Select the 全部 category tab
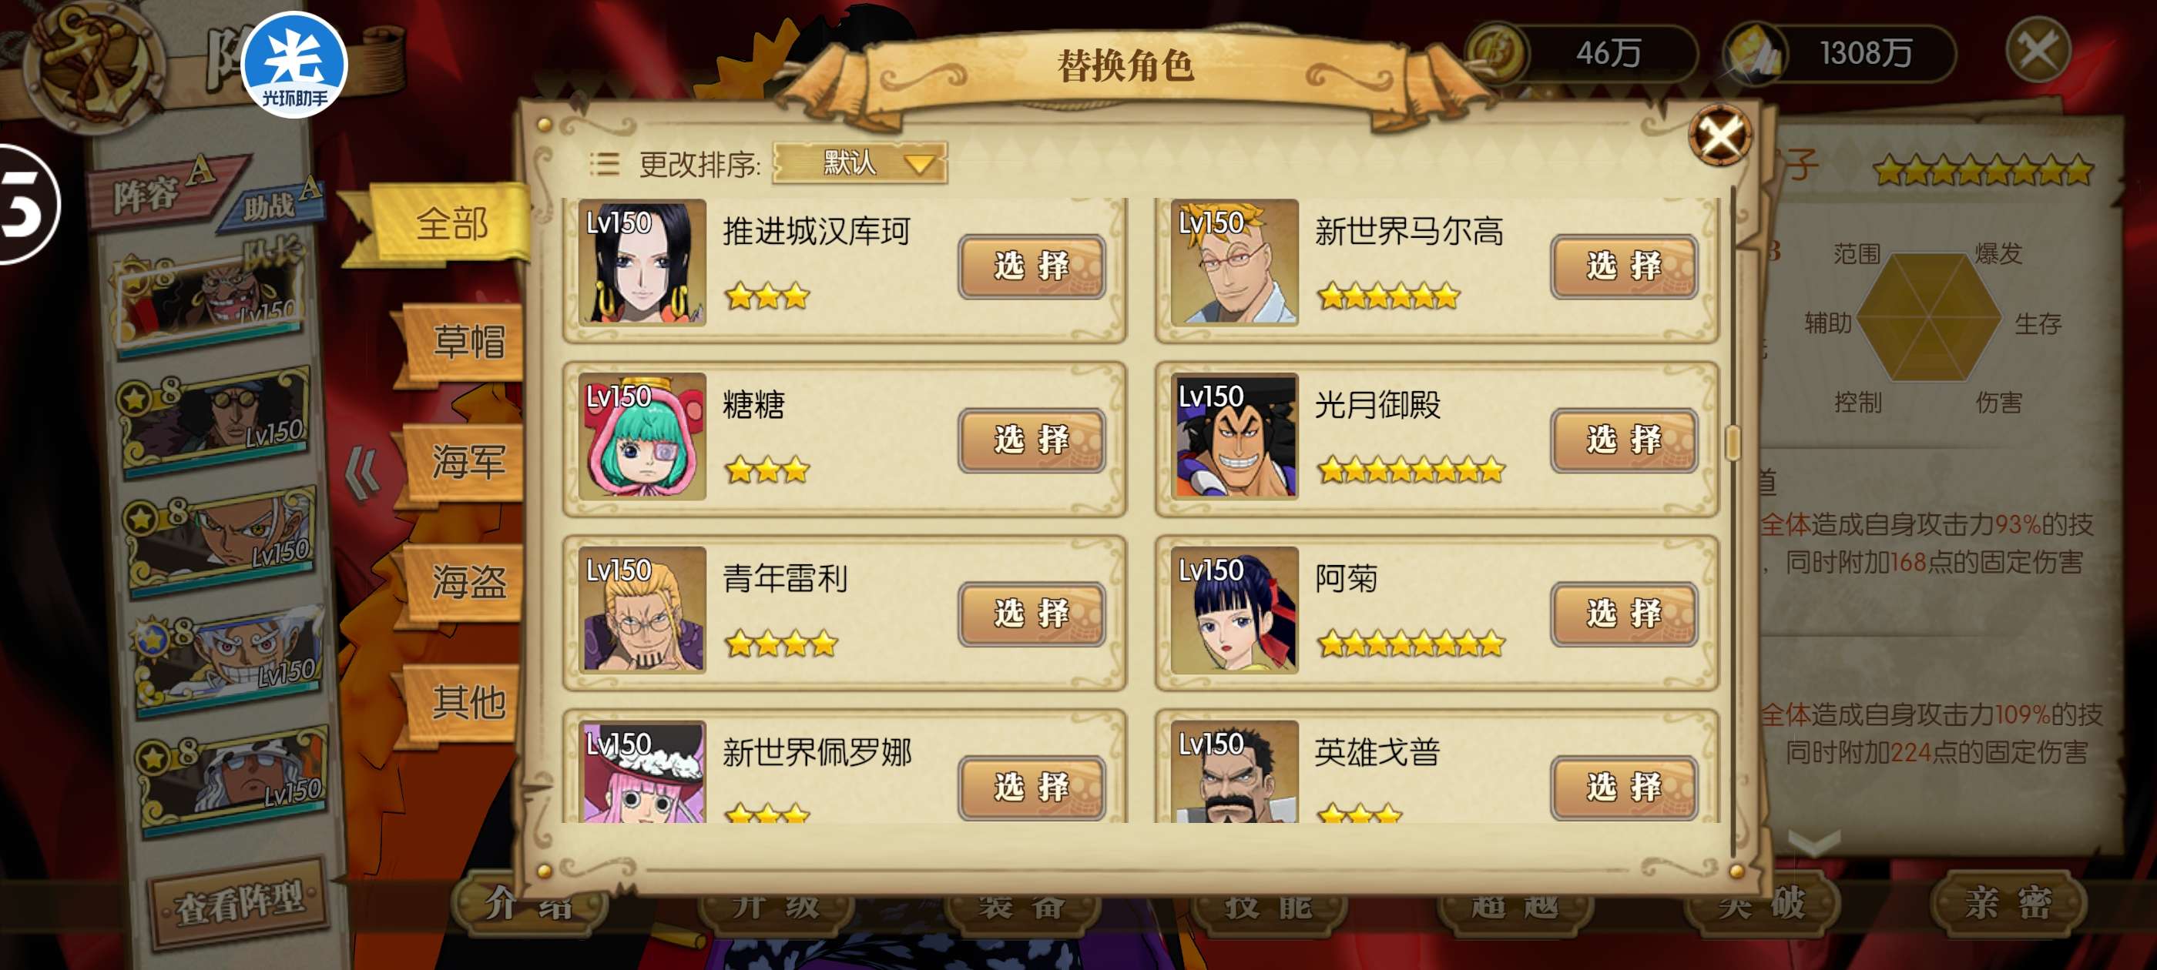The height and width of the screenshot is (970, 2157). point(452,224)
